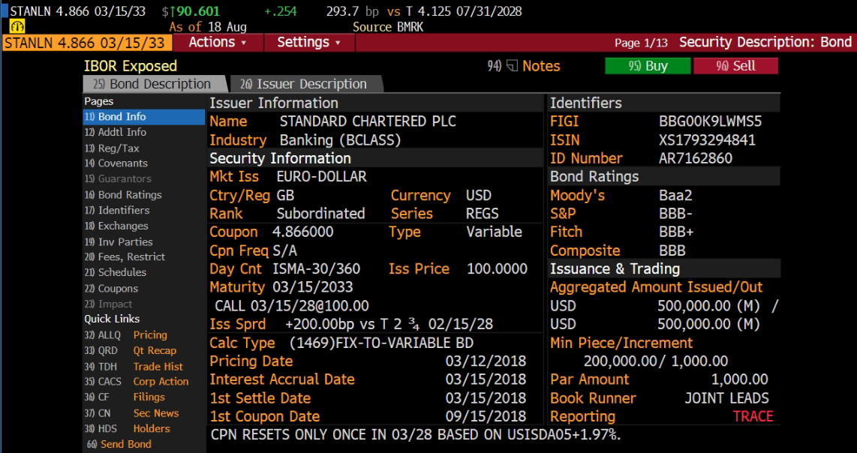Open the Notes icon
Screen dimensions: 857x453
[512, 66]
